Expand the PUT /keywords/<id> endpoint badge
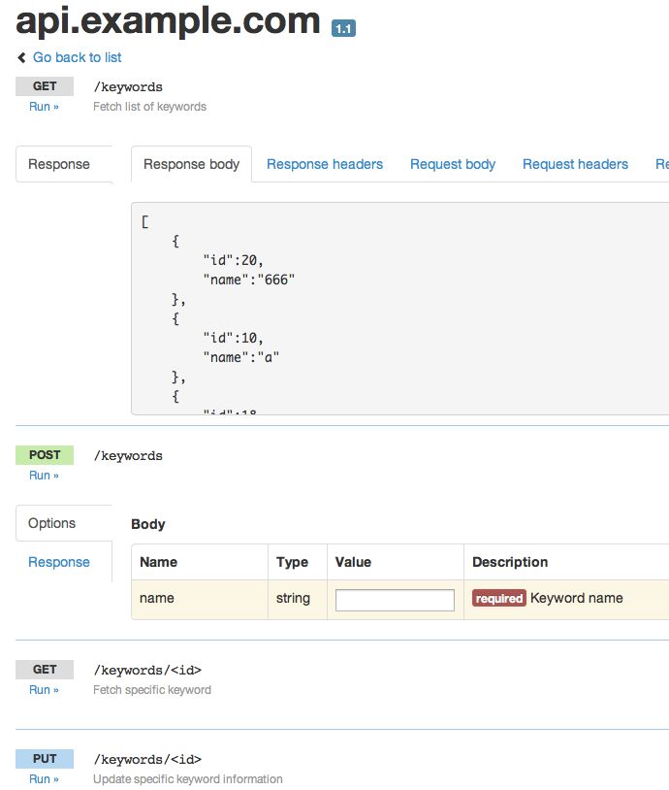 point(45,759)
